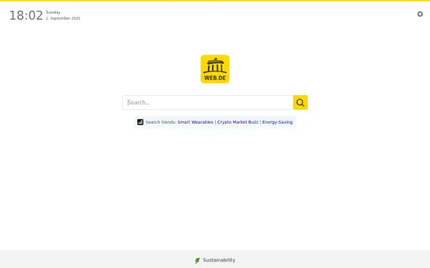Focus the Search input field

pos(208,102)
